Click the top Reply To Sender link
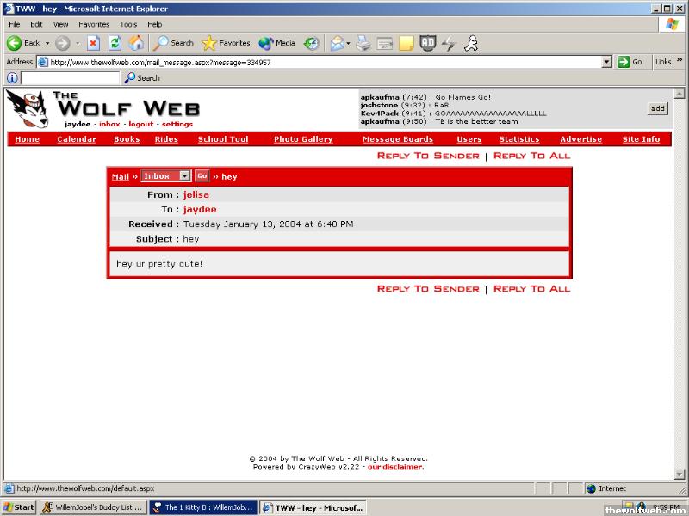This screenshot has height=516, width=689. (428, 156)
